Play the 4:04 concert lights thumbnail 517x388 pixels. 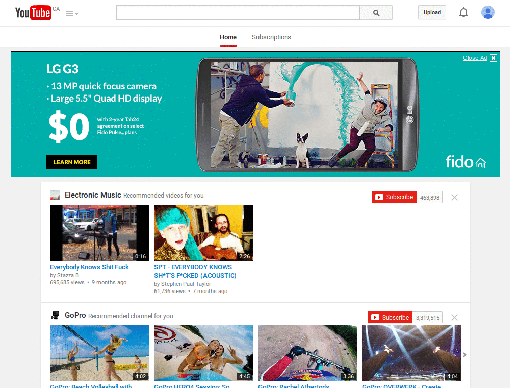pyautogui.click(x=411, y=353)
